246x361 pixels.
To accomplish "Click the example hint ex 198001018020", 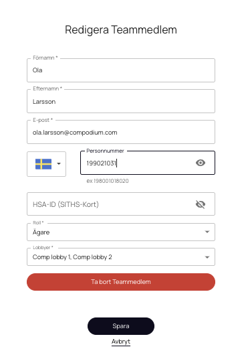I will click(108, 181).
